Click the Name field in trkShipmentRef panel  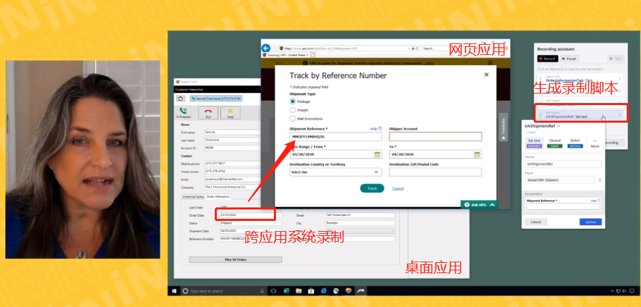click(564, 164)
